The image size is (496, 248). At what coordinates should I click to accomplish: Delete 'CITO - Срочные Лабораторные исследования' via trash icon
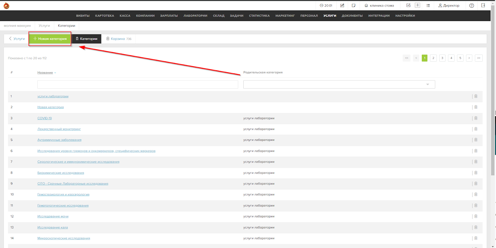(476, 184)
